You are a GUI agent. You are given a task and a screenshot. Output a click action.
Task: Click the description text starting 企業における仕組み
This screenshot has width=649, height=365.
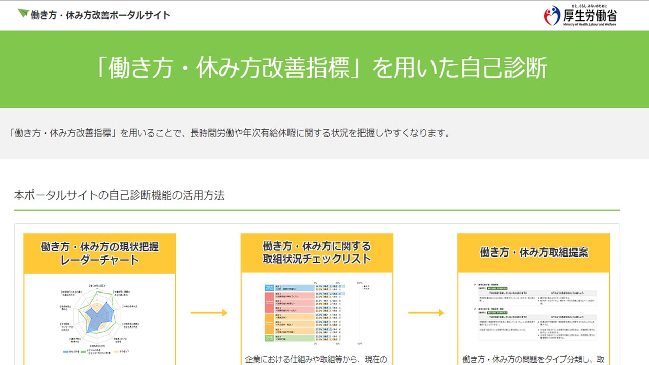316,359
